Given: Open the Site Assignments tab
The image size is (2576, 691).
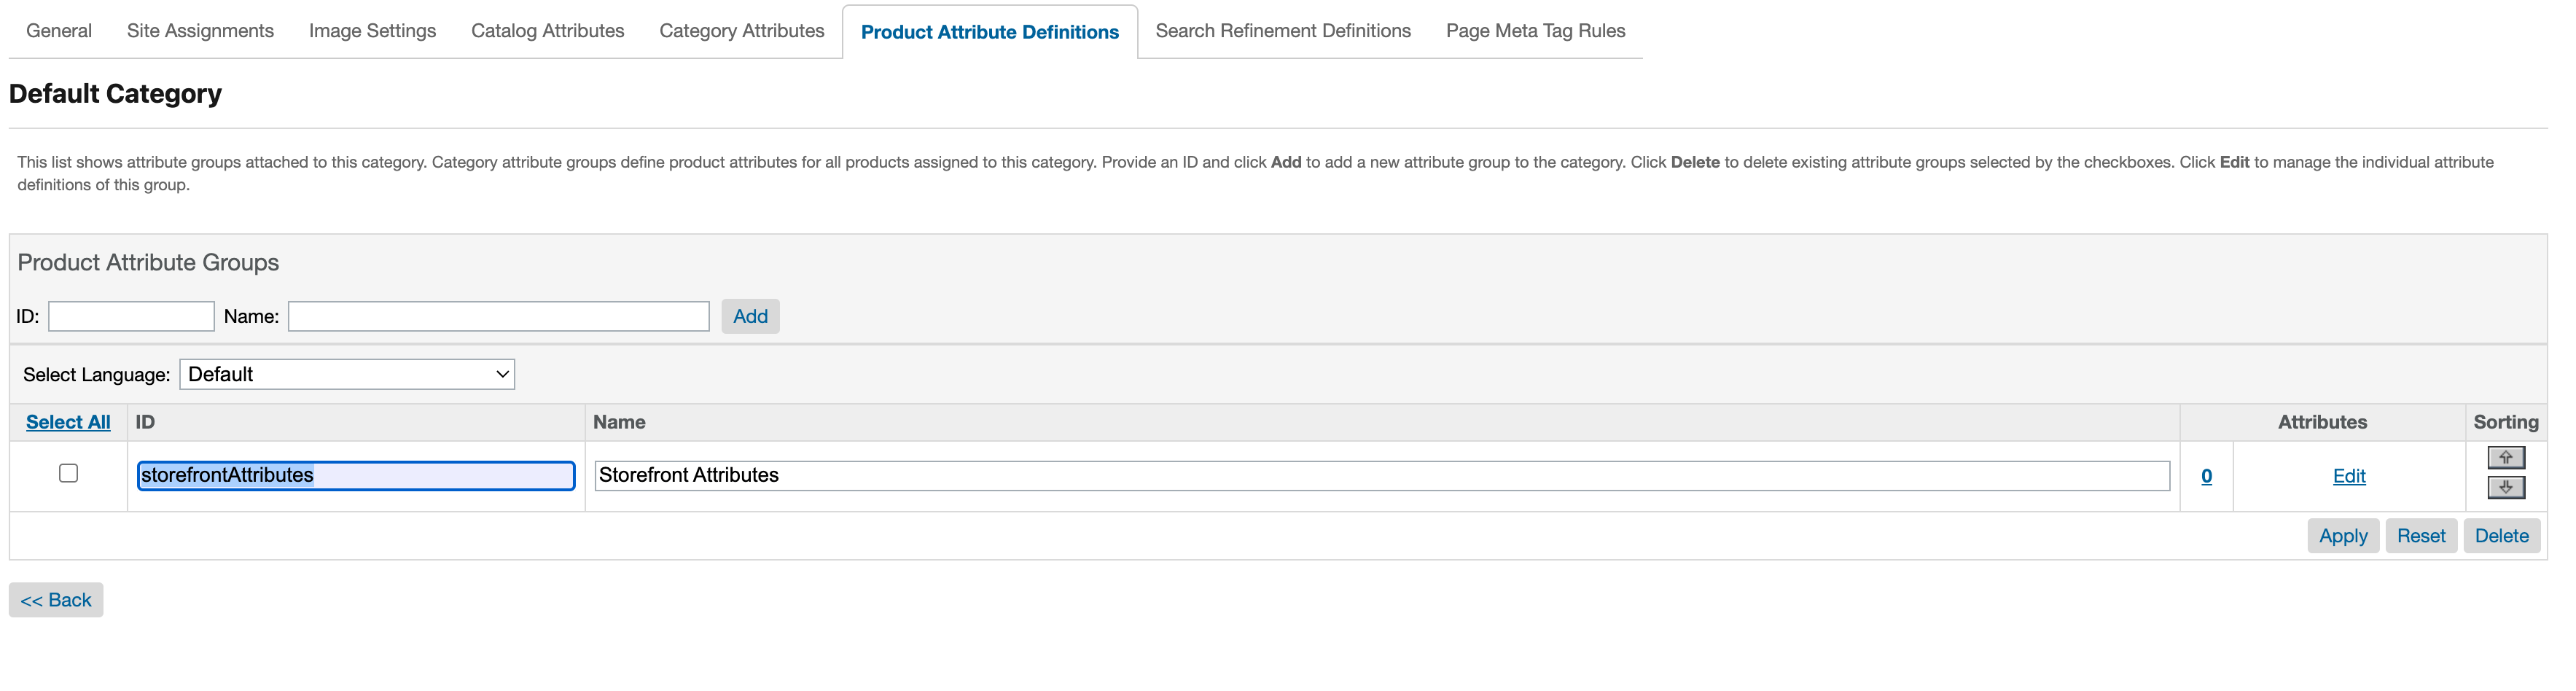Looking at the screenshot, I should [200, 31].
